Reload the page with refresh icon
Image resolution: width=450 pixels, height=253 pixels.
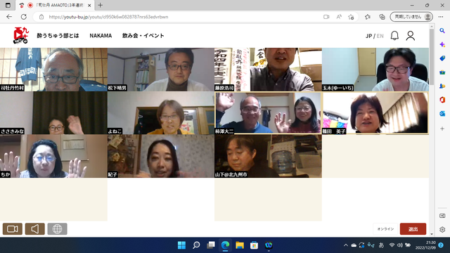click(23, 17)
